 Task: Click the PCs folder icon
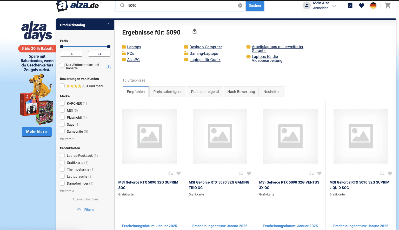[124, 53]
